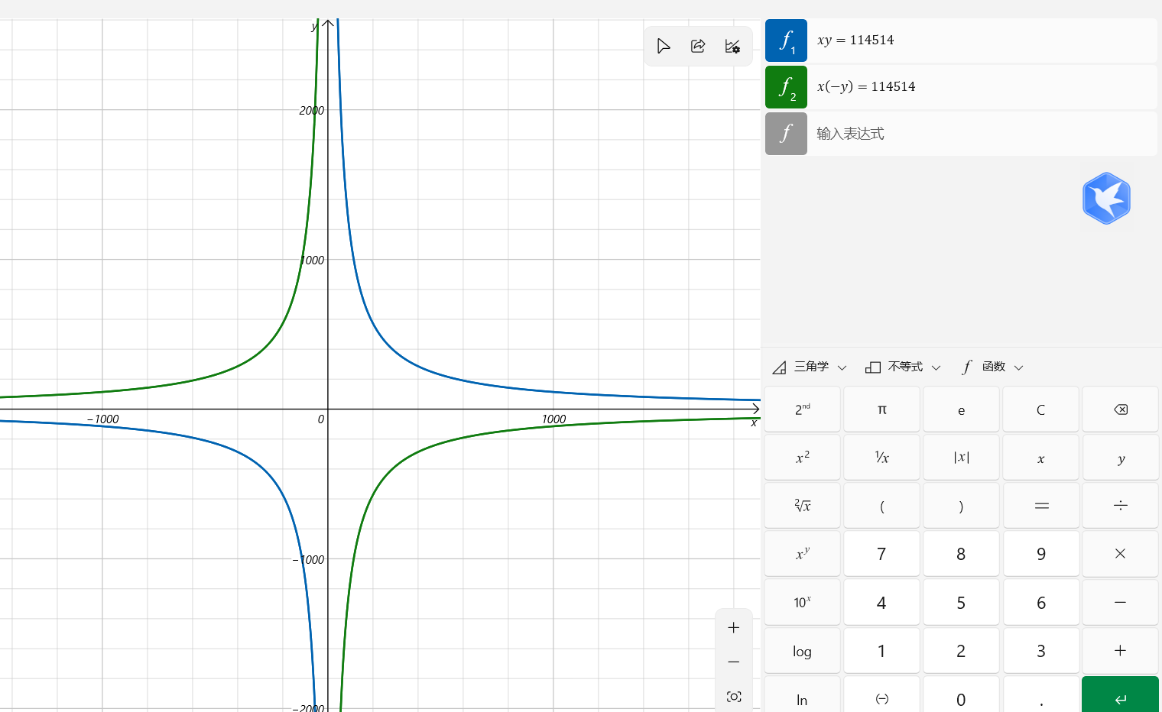Click the blue bird assistant icon

[1106, 199]
